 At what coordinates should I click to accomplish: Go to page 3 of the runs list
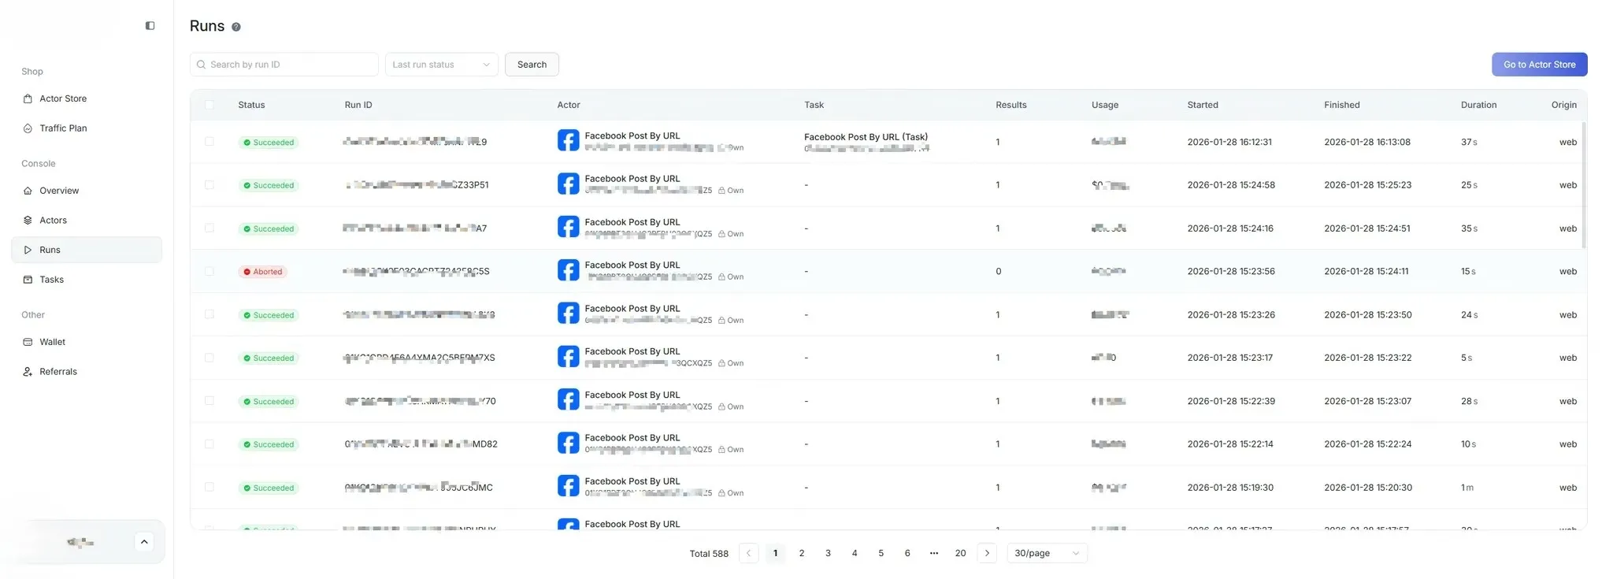click(x=828, y=553)
